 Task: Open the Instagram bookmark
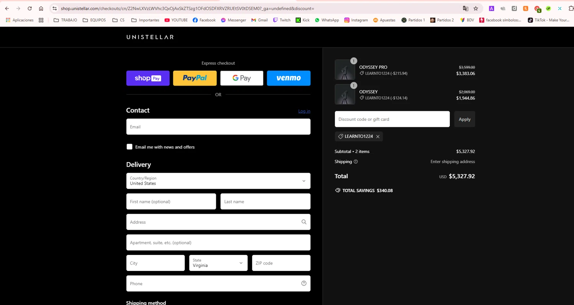(356, 20)
